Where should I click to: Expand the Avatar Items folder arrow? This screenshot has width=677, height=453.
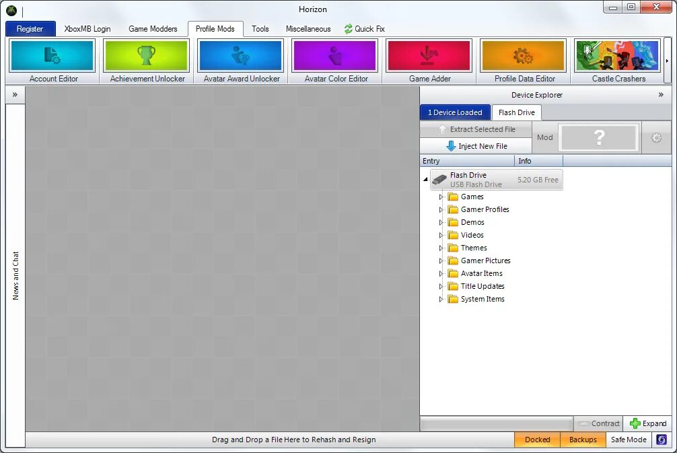coord(441,274)
